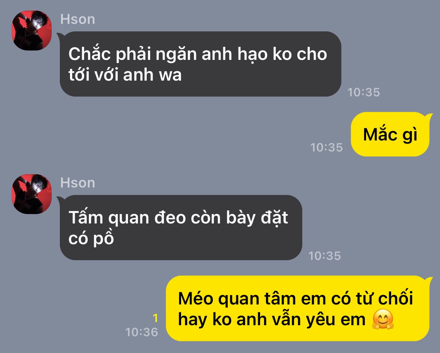Select the 'Tấm quan đeo còn bày đặt' bubble
The image size is (440, 353).
click(x=181, y=227)
